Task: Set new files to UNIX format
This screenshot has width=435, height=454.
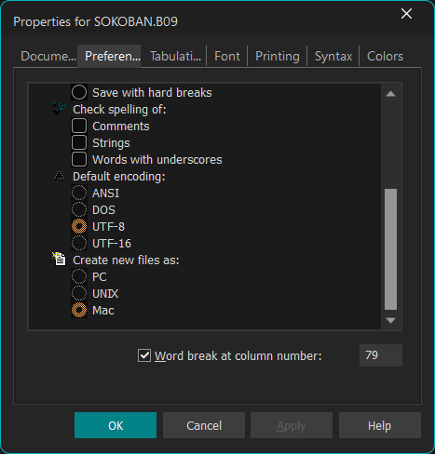Action: (79, 293)
